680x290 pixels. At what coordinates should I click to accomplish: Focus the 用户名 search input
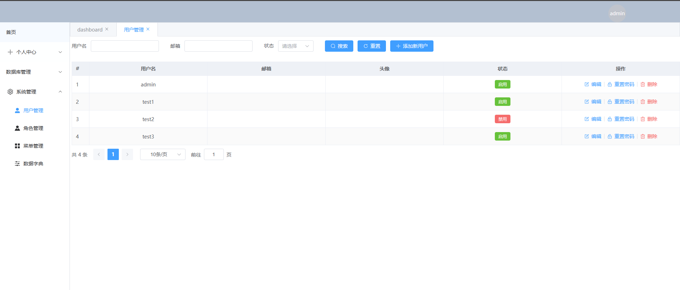pos(125,46)
